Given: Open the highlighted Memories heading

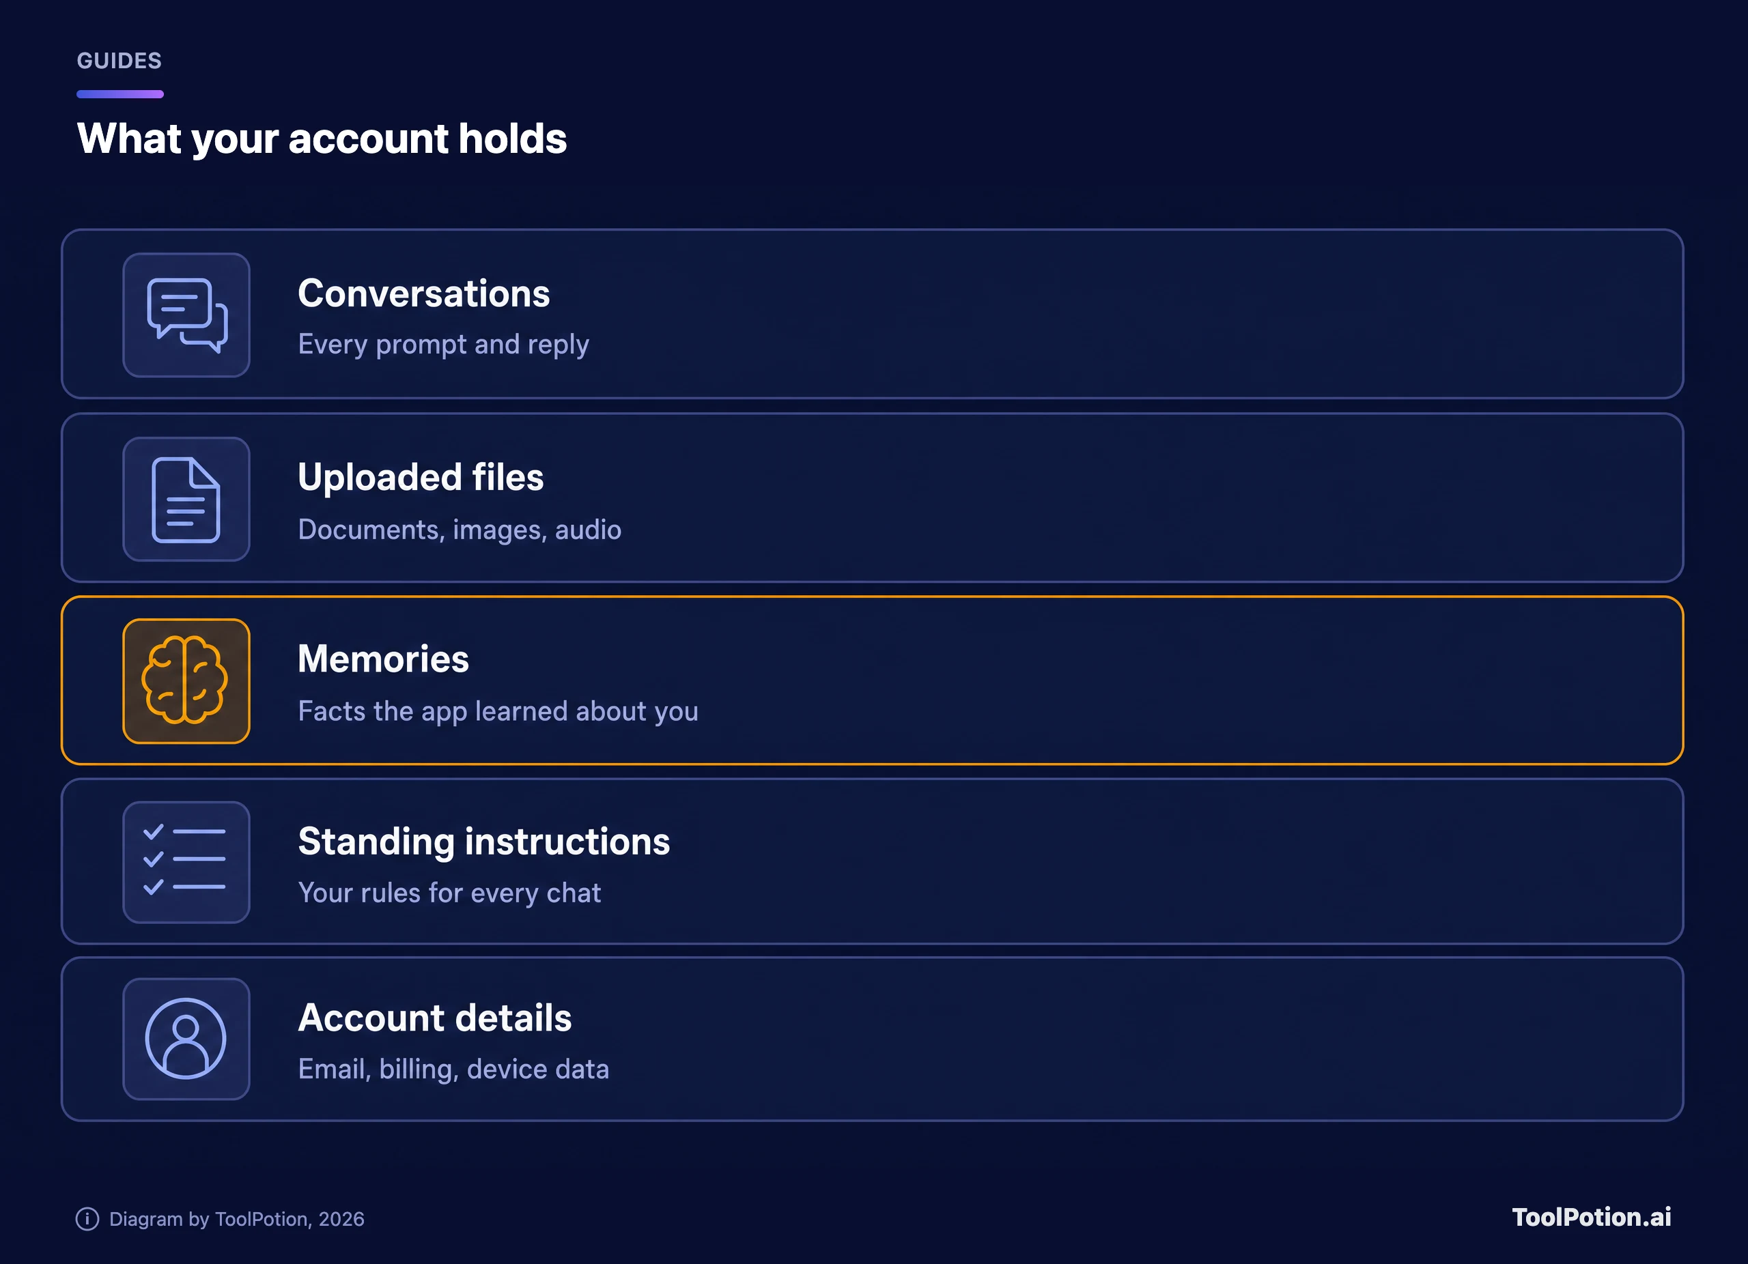Looking at the screenshot, I should pos(383,659).
